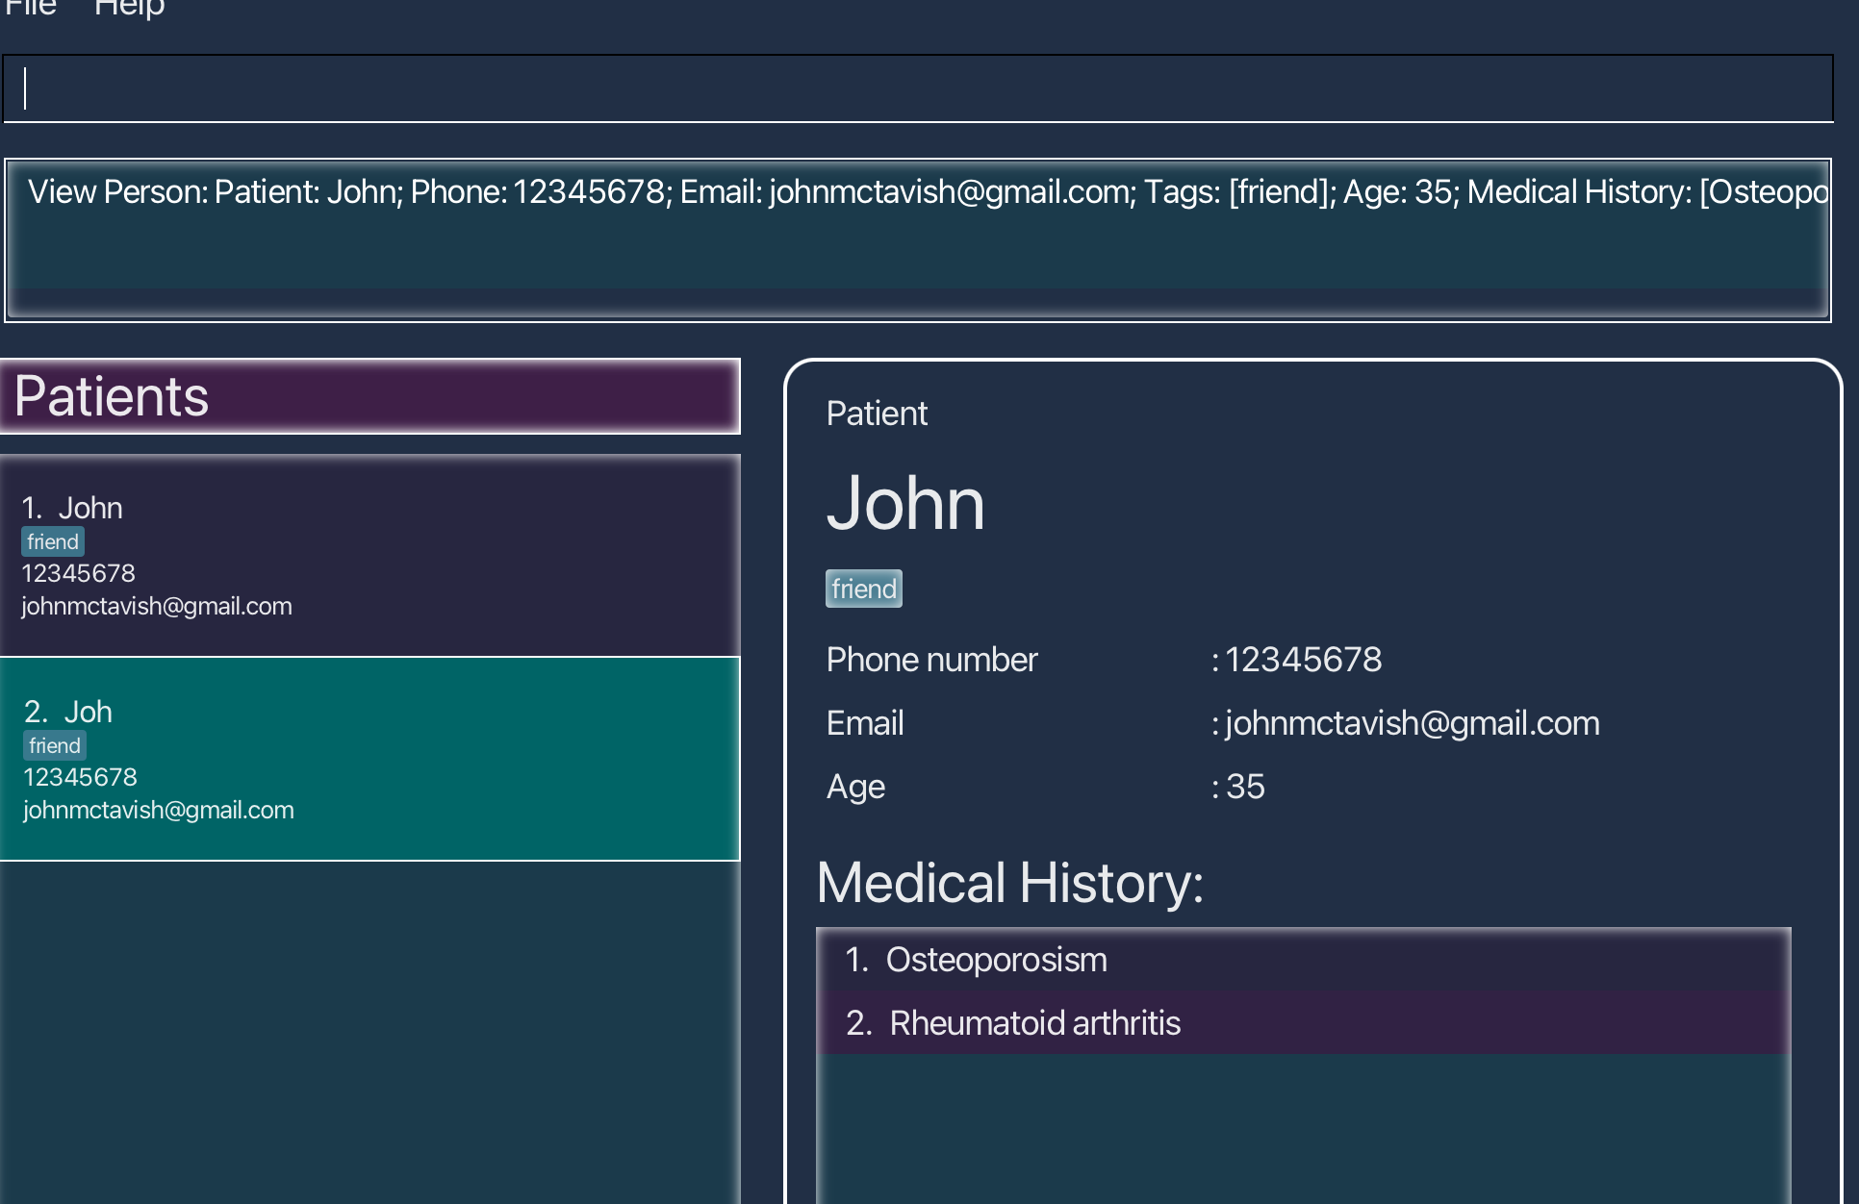1859x1204 pixels.
Task: Click John's email in the patient list
Action: point(157,606)
